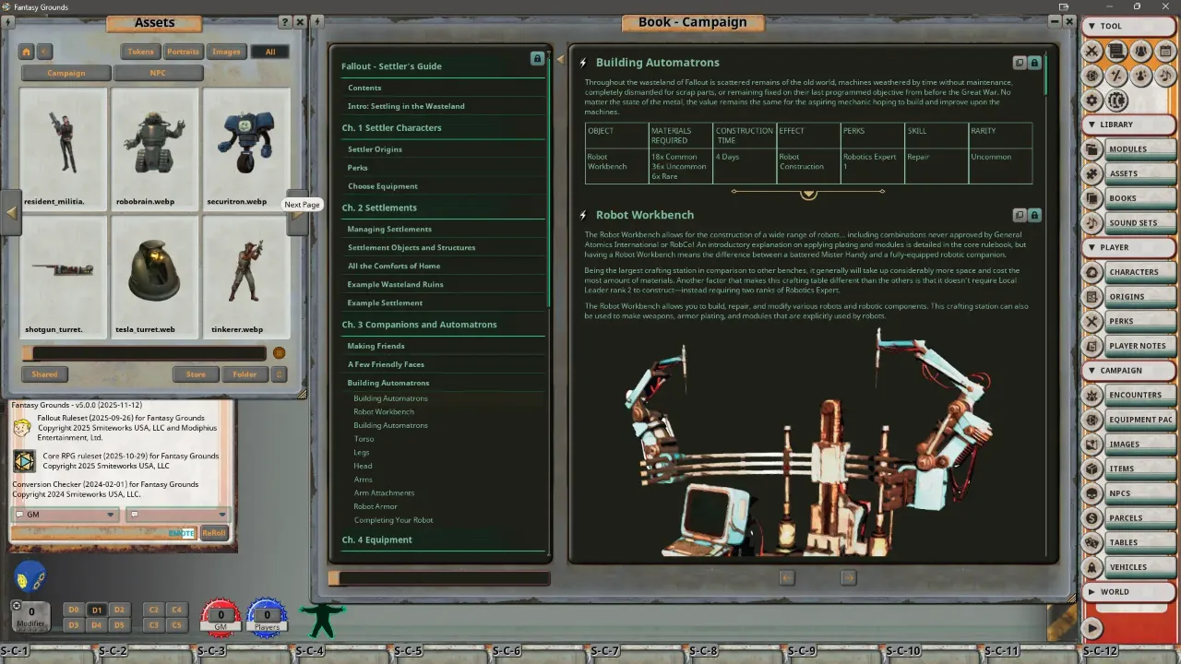The height and width of the screenshot is (664, 1181).
Task: Toggle the lock on Robot Workbench section
Action: pos(1034,215)
